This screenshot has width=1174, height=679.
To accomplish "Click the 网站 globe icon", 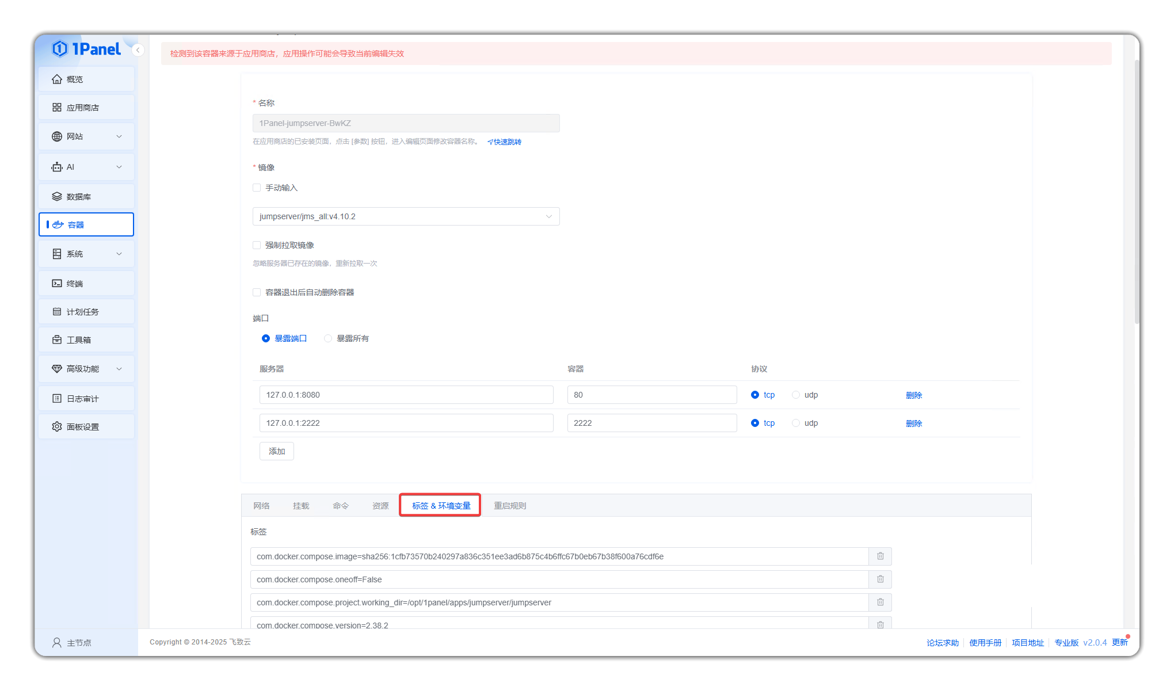I will [x=57, y=136].
